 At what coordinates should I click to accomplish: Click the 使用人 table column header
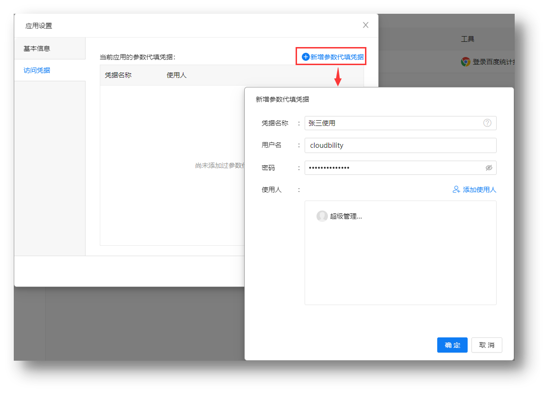176,75
